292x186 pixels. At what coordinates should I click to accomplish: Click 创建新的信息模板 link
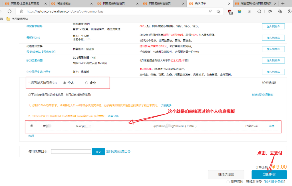click(263, 95)
